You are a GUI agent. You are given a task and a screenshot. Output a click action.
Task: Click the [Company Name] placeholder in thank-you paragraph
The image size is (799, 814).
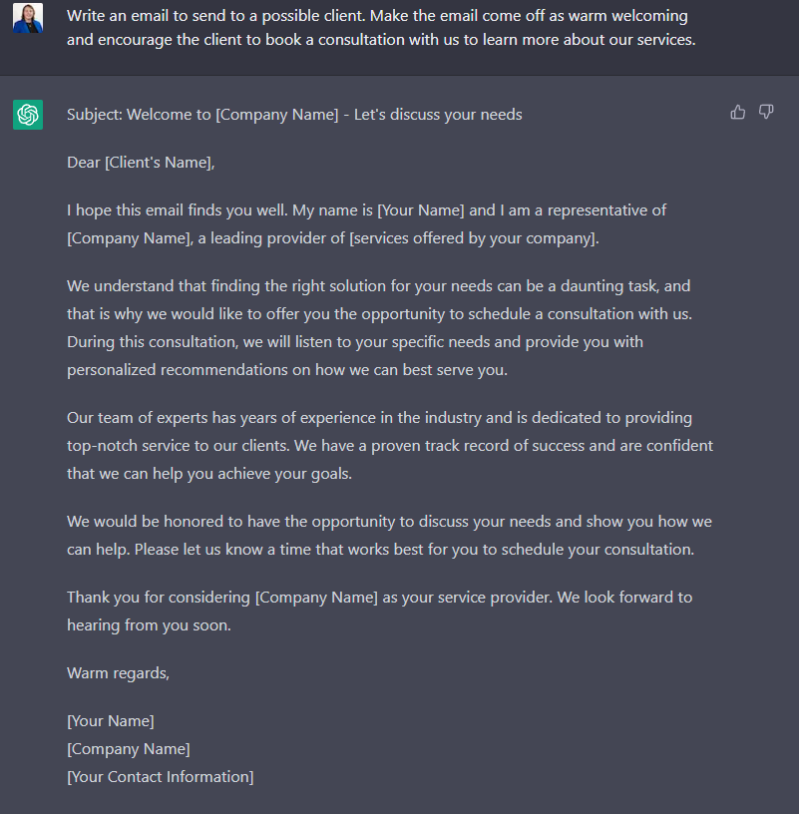(x=316, y=598)
